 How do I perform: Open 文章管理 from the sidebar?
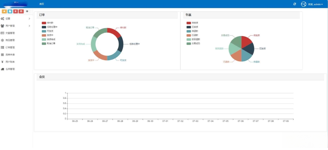click(10, 33)
